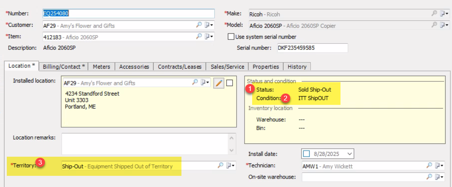This screenshot has height=187, width=452.
Task: Select address line Unit 3303
Action: (x=77, y=100)
